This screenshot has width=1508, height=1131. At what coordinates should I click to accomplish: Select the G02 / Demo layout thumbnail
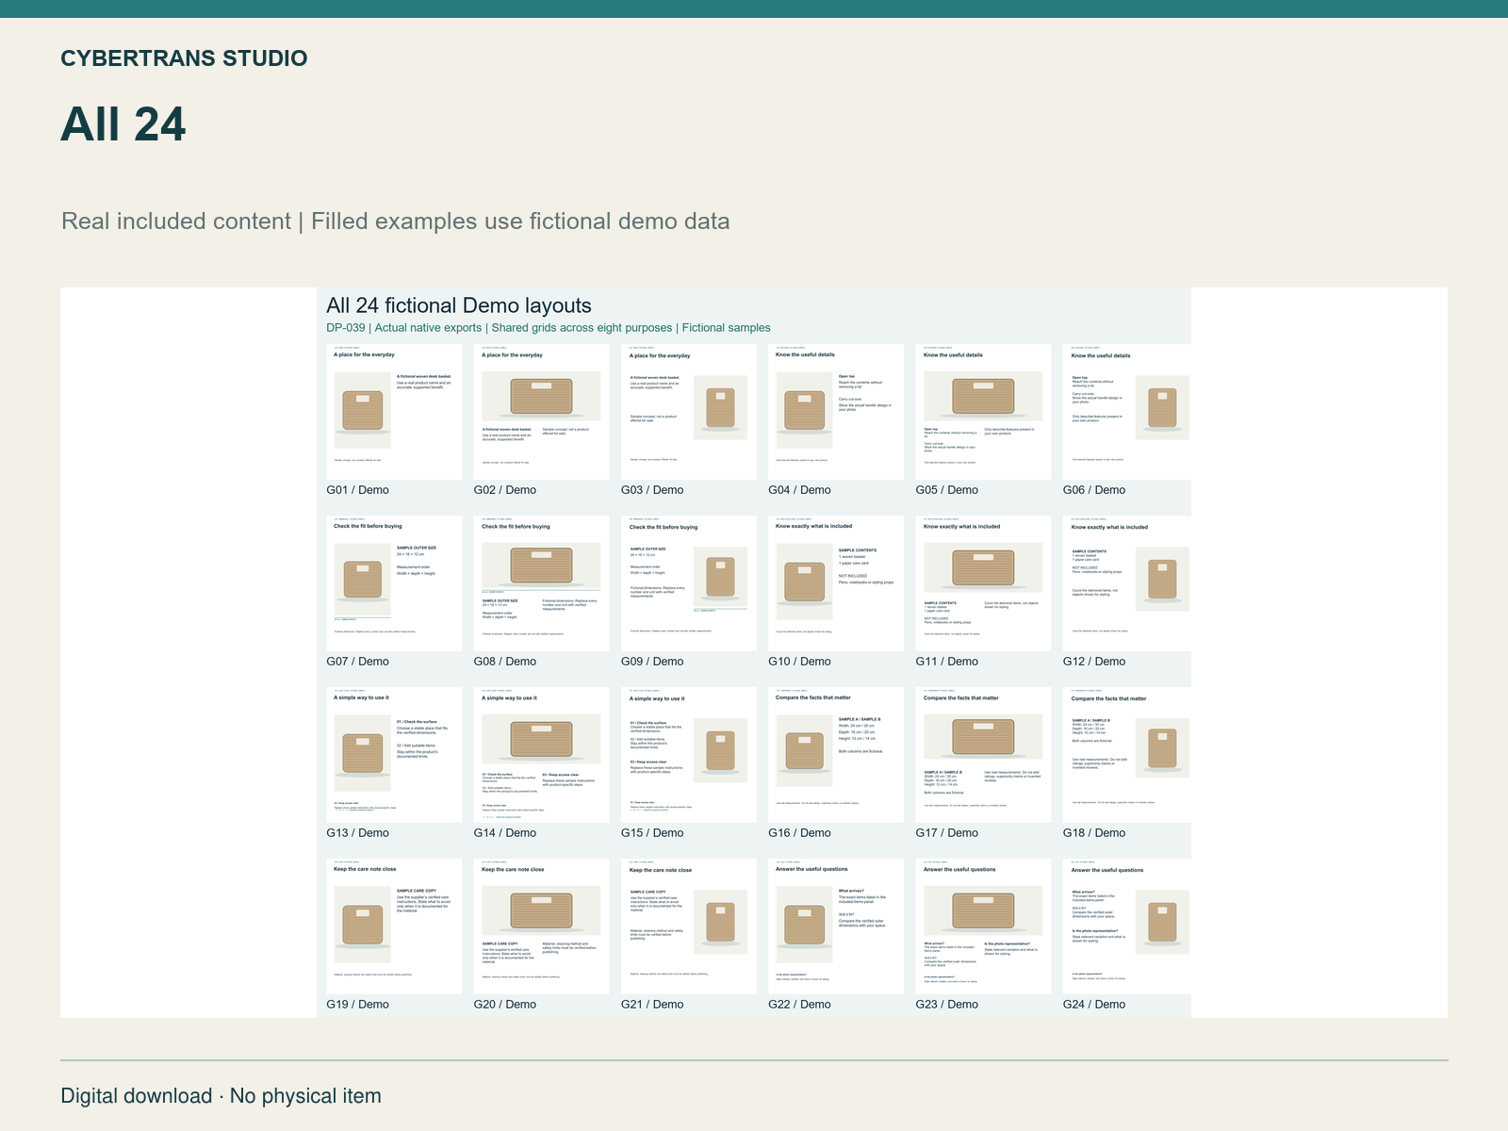click(x=542, y=412)
